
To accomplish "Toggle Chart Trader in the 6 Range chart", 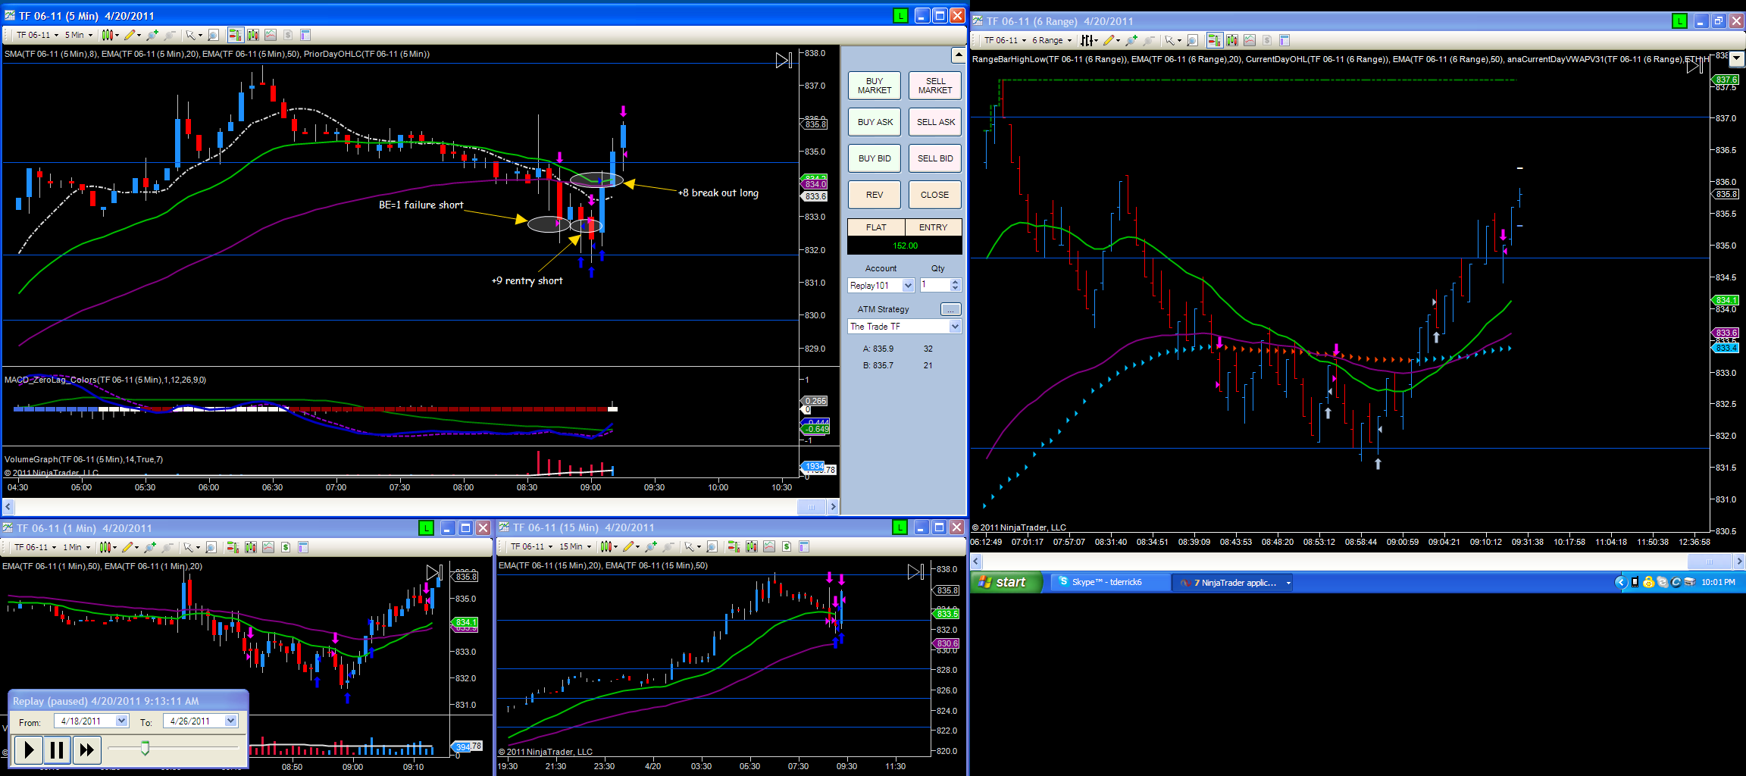I will [x=1214, y=40].
